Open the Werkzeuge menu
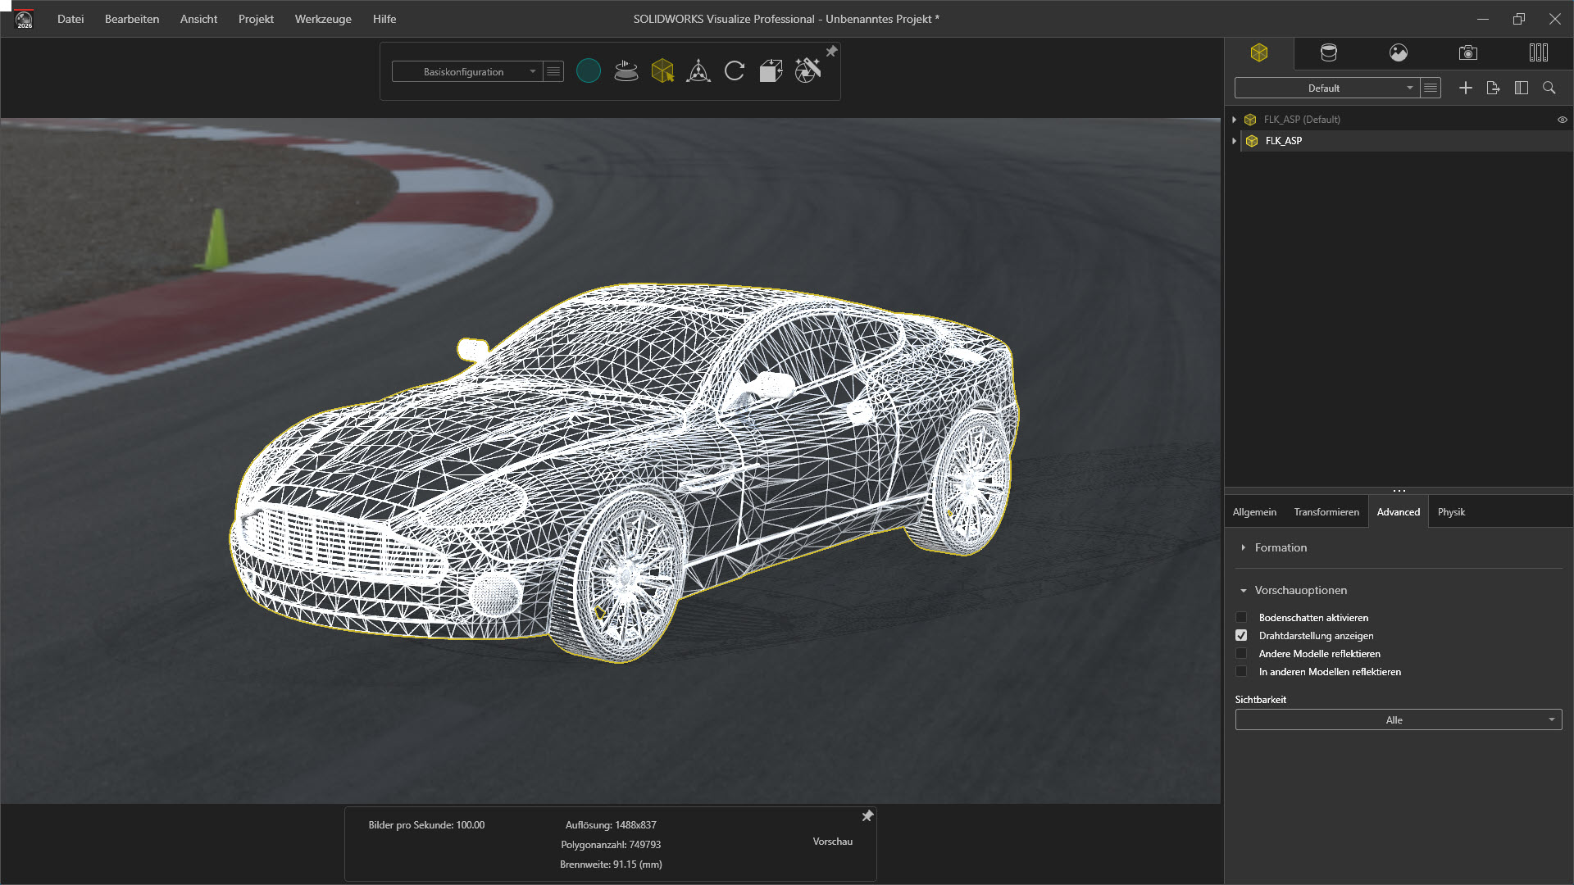The image size is (1574, 885). tap(323, 19)
